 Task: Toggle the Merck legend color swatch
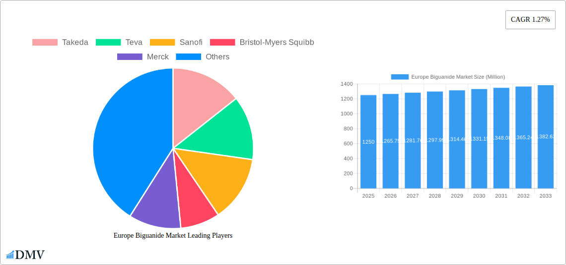[x=130, y=57]
